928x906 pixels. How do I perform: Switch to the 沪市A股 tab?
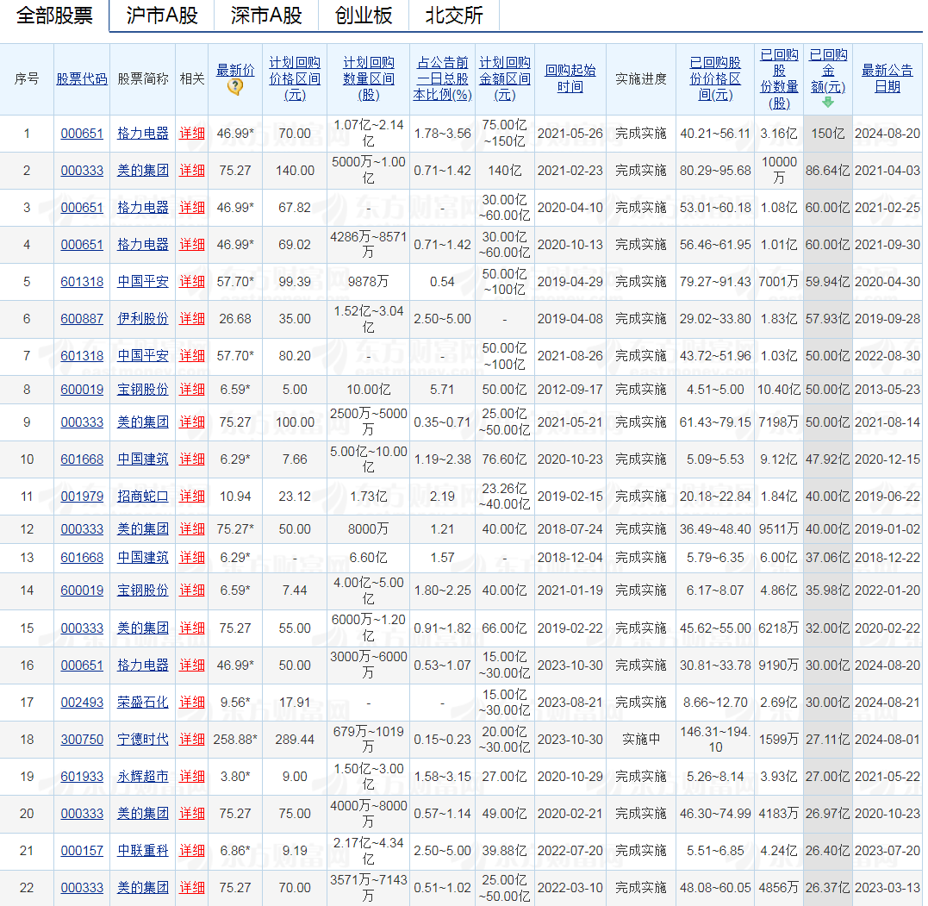159,15
